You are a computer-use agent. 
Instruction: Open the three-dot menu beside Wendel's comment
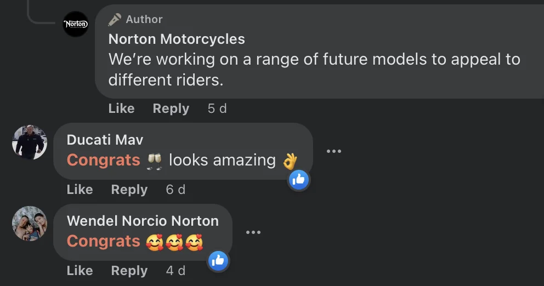[253, 232]
